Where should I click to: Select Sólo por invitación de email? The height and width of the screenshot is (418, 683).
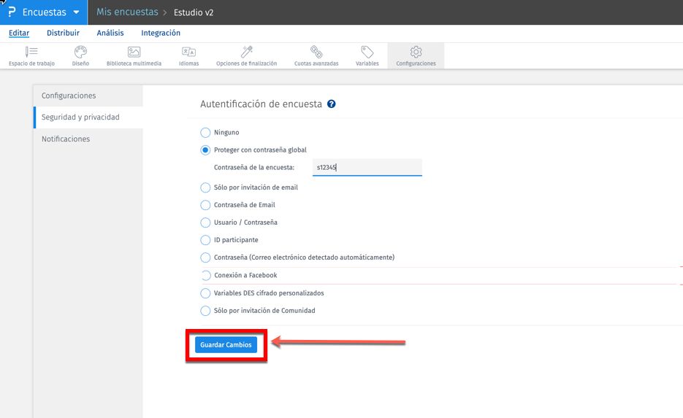[205, 187]
